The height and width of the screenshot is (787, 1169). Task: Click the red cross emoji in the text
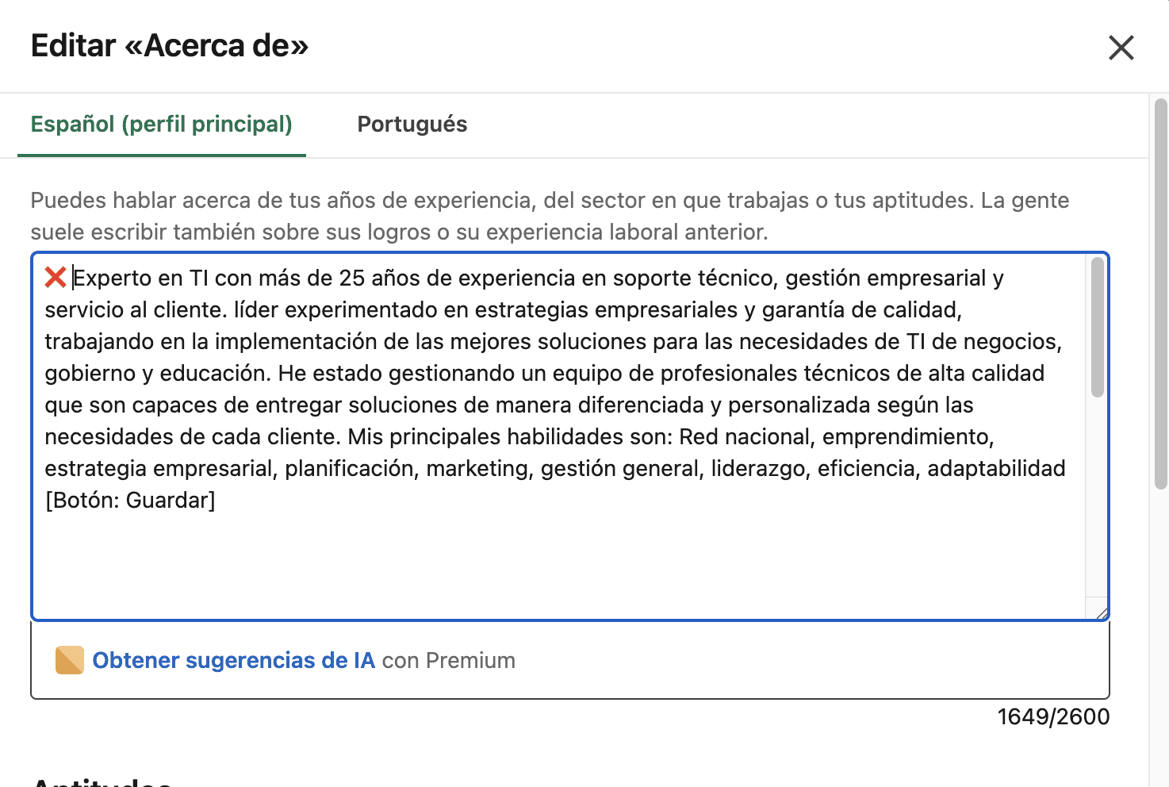coord(56,278)
